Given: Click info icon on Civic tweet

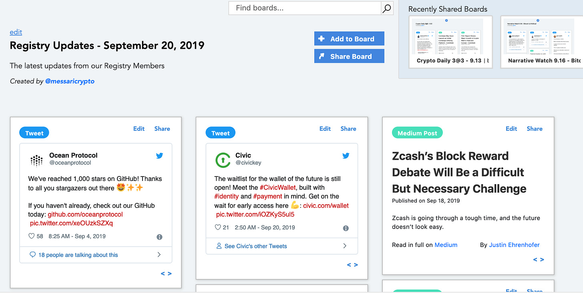Looking at the screenshot, I should (346, 228).
